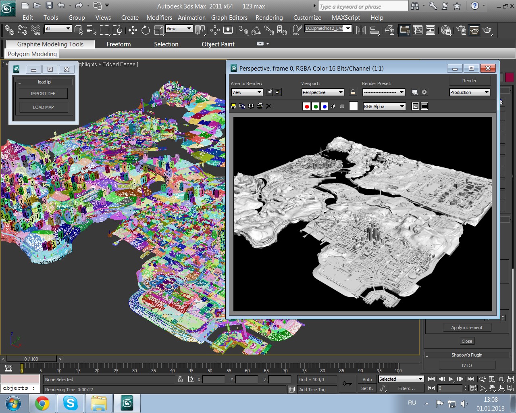Open the key filter Selected dropdown
Image resolution: width=516 pixels, height=413 pixels.
[401, 379]
